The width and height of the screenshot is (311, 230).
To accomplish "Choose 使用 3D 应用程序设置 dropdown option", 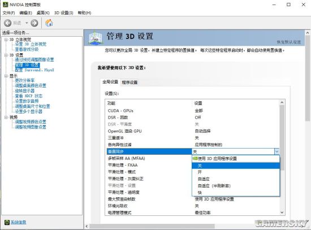I will [x=236, y=159].
